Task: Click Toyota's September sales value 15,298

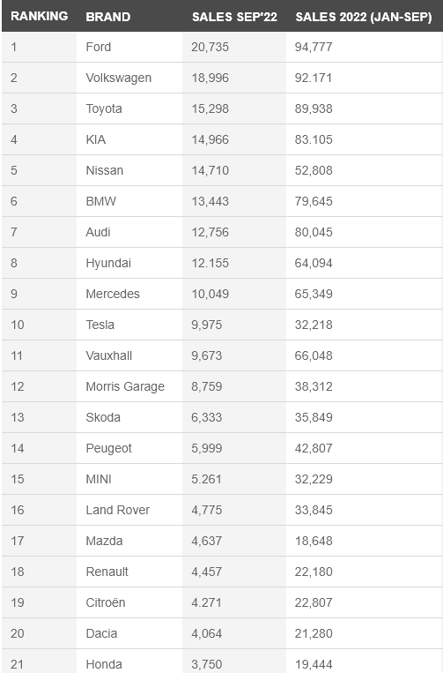Action: 210,108
